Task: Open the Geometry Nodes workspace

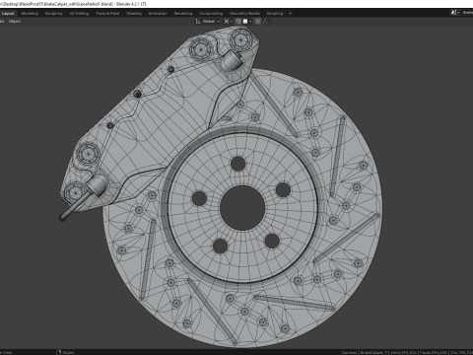Action: tap(244, 13)
